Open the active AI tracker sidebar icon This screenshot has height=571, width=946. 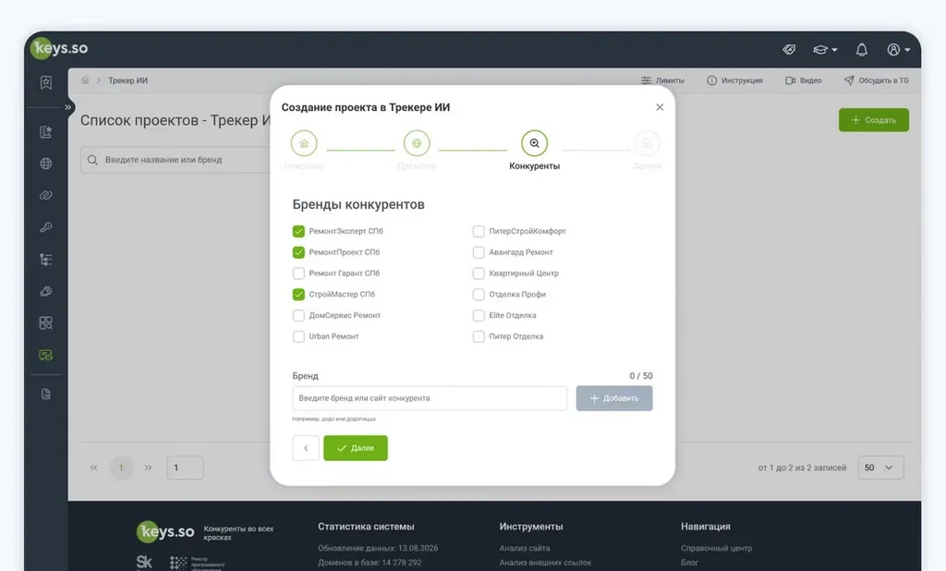pyautogui.click(x=46, y=355)
